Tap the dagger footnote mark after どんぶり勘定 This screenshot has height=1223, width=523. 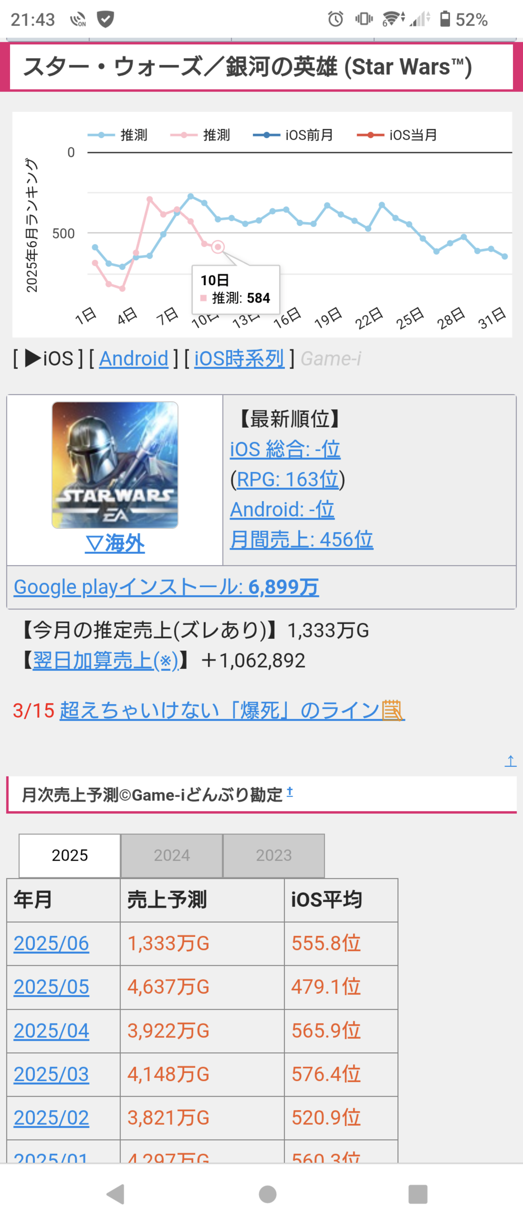coord(290,791)
